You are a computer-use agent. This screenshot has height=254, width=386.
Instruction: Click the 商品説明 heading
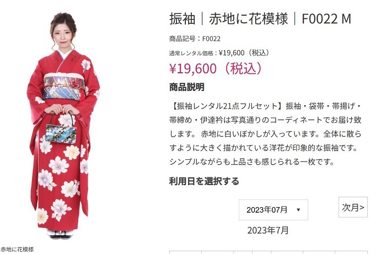(186, 87)
